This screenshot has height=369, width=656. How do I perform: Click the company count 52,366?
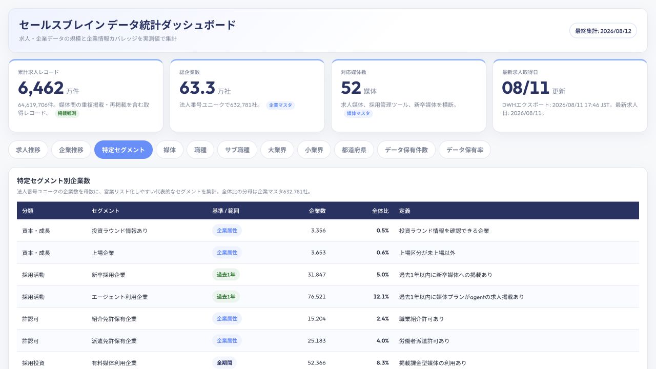click(317, 363)
